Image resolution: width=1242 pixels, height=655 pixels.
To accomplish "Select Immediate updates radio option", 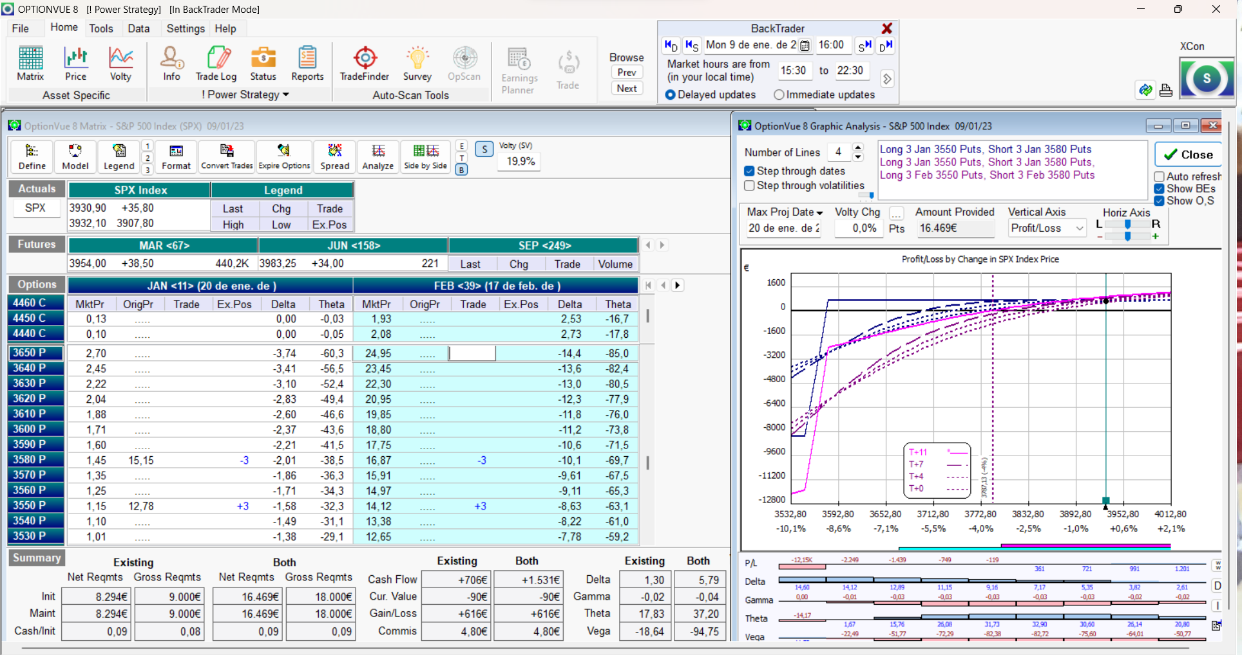I will [779, 95].
